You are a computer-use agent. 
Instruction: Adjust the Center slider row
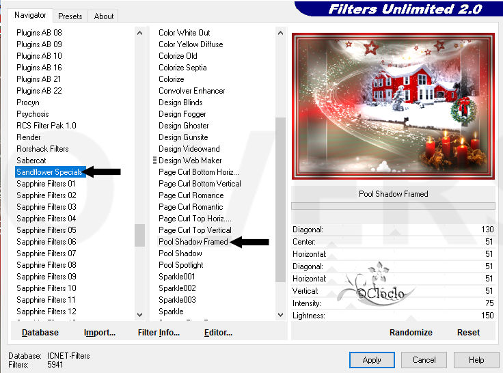(393, 242)
